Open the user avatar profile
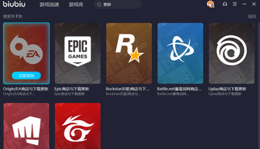Screen dimensions: 260x149 [x=211, y=4]
